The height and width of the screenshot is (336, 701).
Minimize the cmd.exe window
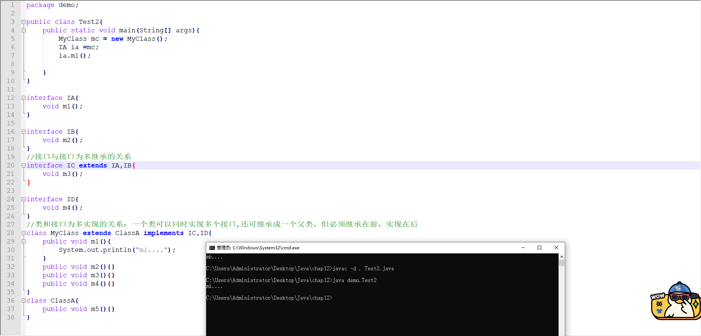[x=523, y=248]
